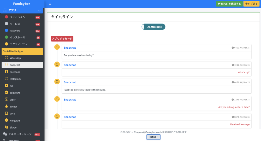Click timeline Snapchat icon for 11:46 PM message

[x=57, y=99]
